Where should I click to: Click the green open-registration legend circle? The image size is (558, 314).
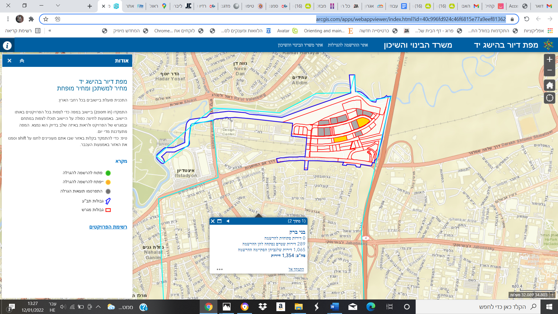click(x=108, y=173)
